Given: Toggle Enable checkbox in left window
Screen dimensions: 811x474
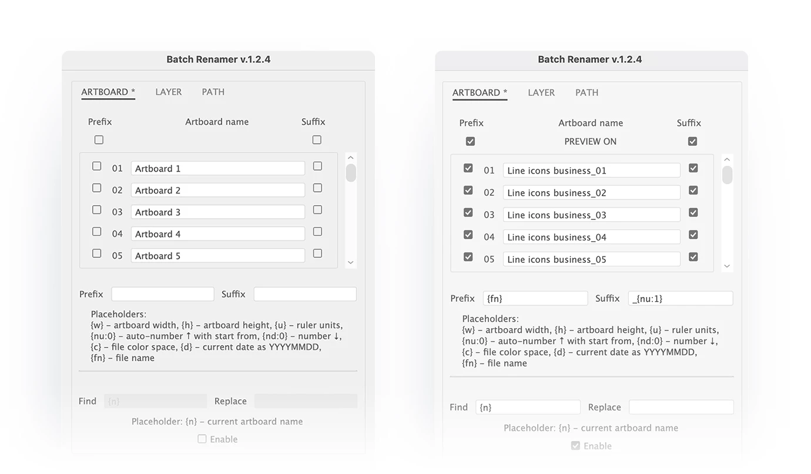Looking at the screenshot, I should (x=202, y=439).
